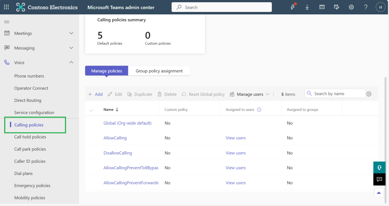Click the downloads arrow icon
This screenshot has height=206, width=389.
coord(307,7)
